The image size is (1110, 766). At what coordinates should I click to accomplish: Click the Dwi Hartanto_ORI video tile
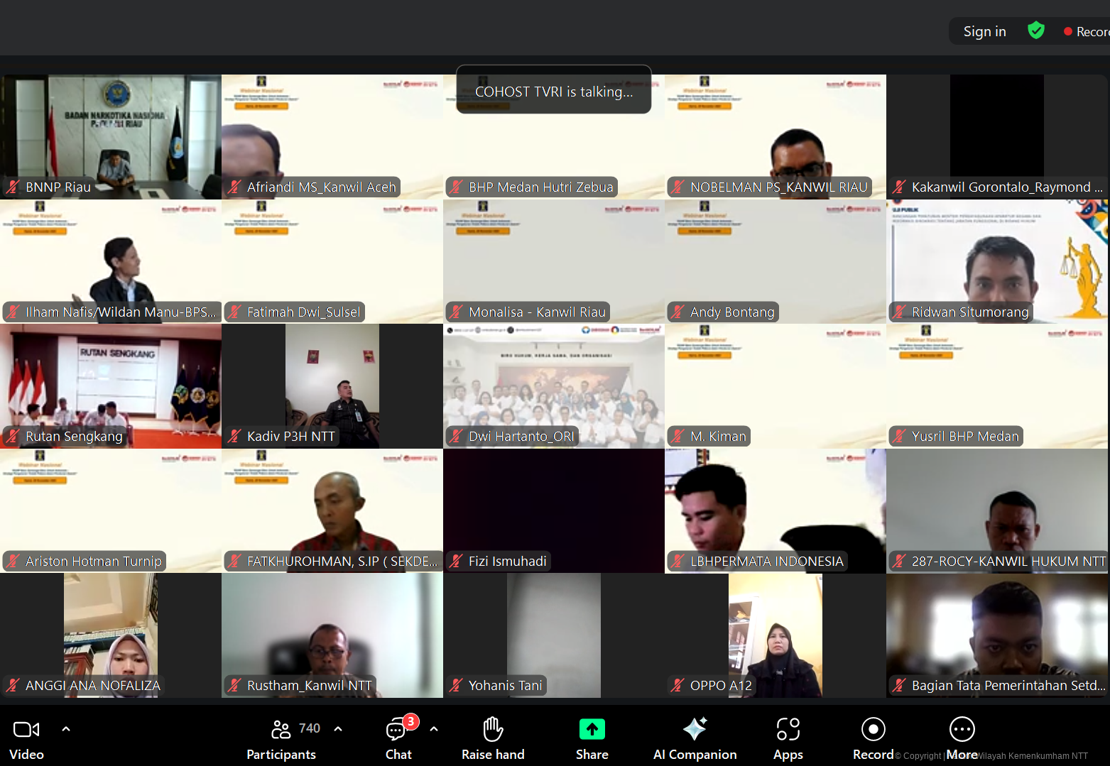[554, 384]
